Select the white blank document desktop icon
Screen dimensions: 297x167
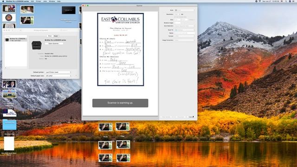pos(9,144)
